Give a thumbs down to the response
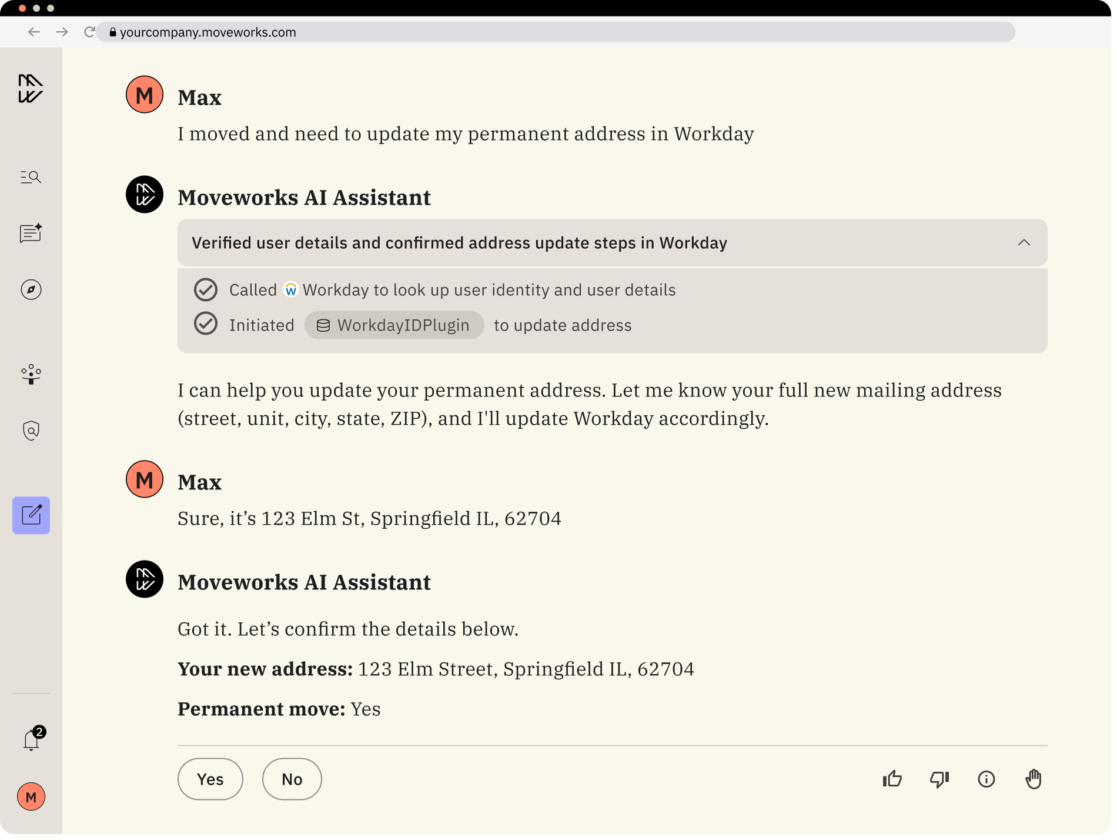 tap(939, 779)
